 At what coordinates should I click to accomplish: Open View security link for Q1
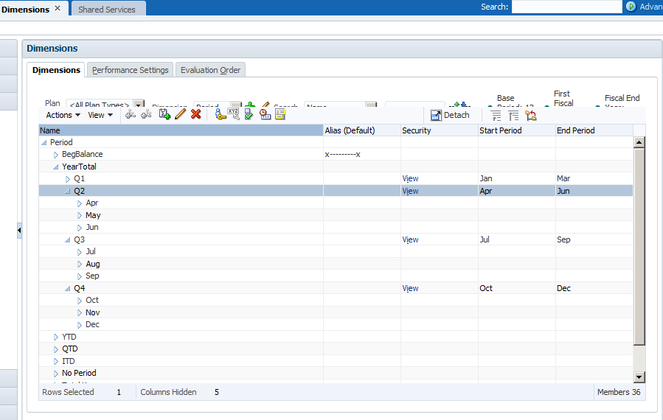tap(410, 179)
